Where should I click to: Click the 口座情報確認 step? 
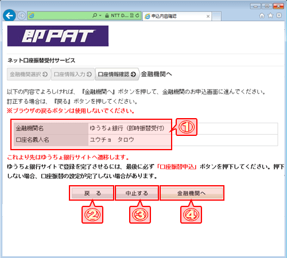(117, 74)
